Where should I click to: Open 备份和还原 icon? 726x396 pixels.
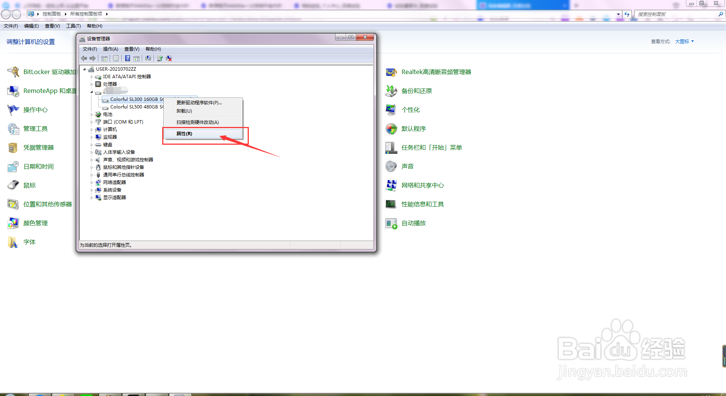pyautogui.click(x=391, y=91)
